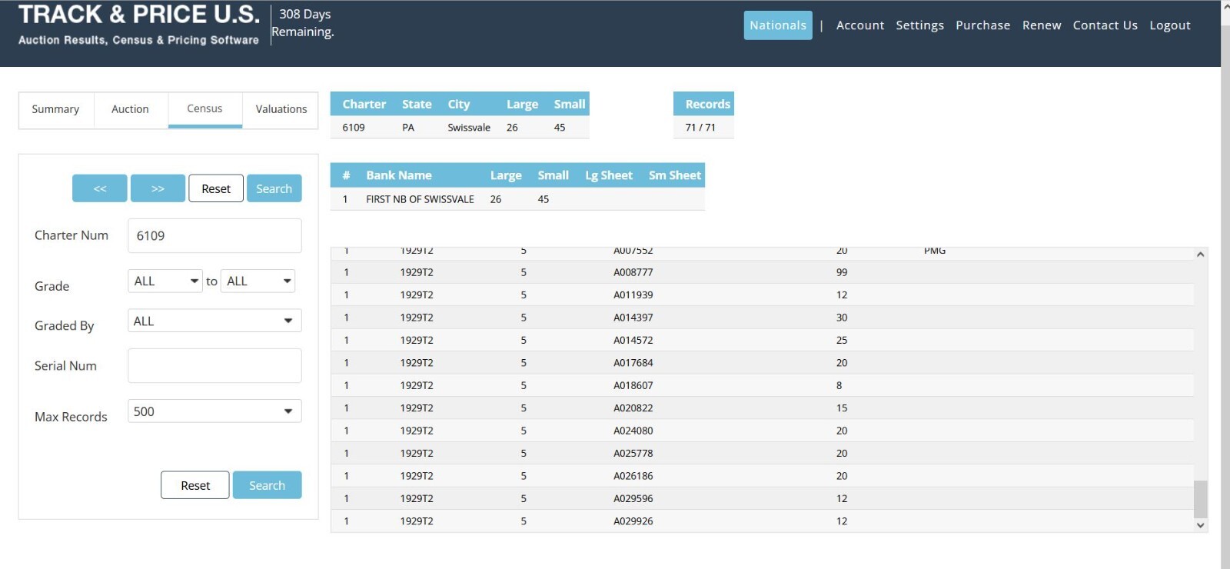Image resolution: width=1230 pixels, height=569 pixels.
Task: Click the Bank Name column header
Action: tap(399, 175)
